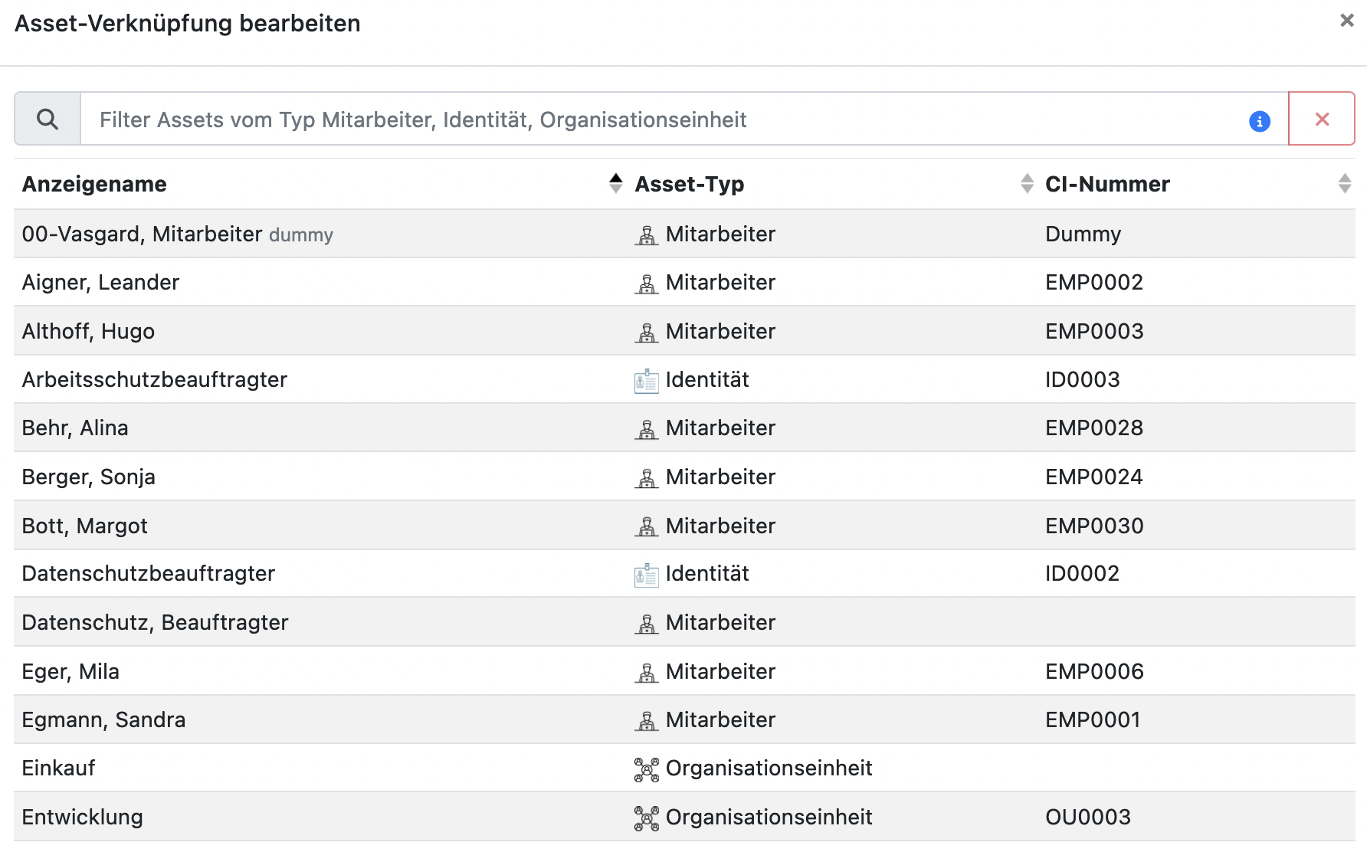Screen dimensions: 1367x852
Task: Select Entwicklung name
Action: click(x=83, y=817)
